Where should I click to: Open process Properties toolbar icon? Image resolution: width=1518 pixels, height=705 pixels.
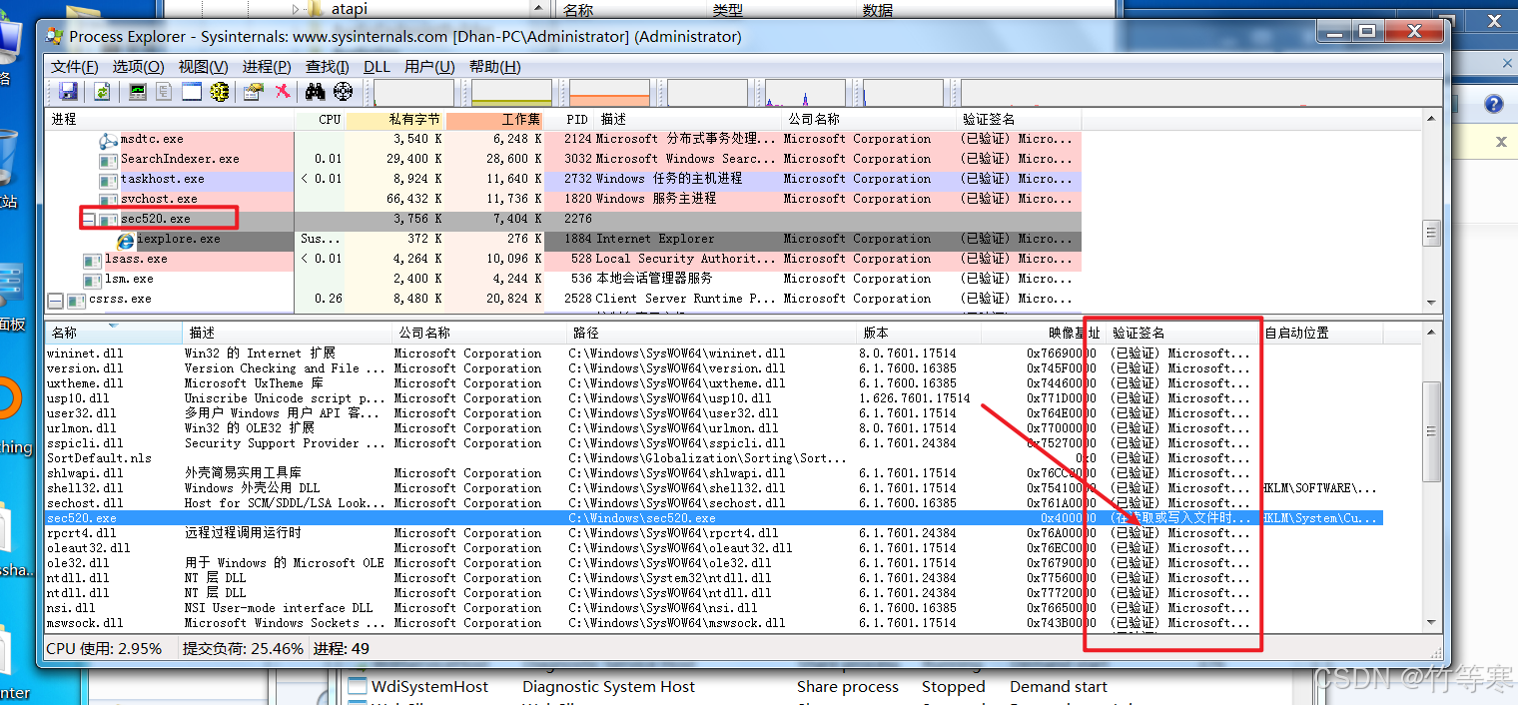254,92
